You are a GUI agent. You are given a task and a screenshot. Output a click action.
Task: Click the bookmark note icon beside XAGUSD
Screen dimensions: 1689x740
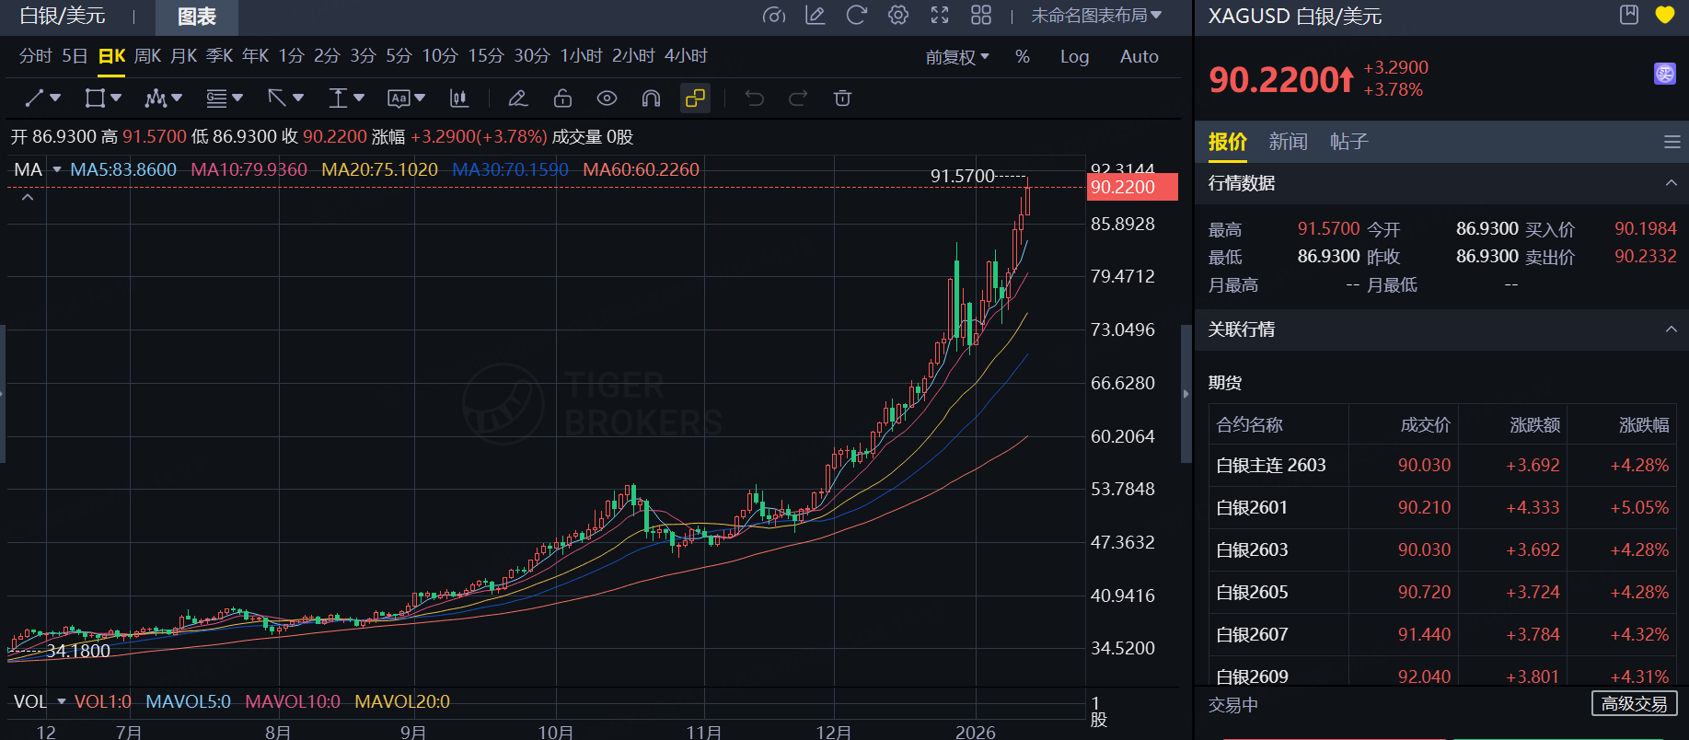coord(1629,15)
